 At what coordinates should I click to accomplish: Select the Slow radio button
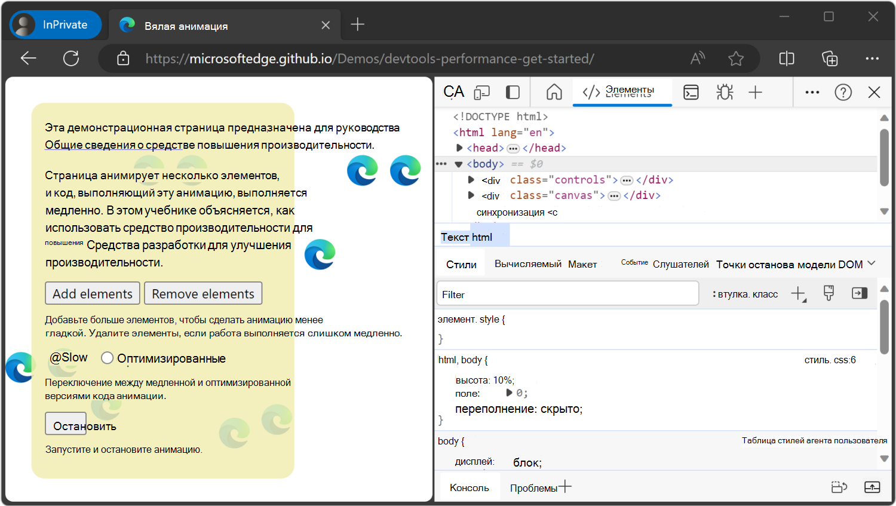tap(54, 357)
